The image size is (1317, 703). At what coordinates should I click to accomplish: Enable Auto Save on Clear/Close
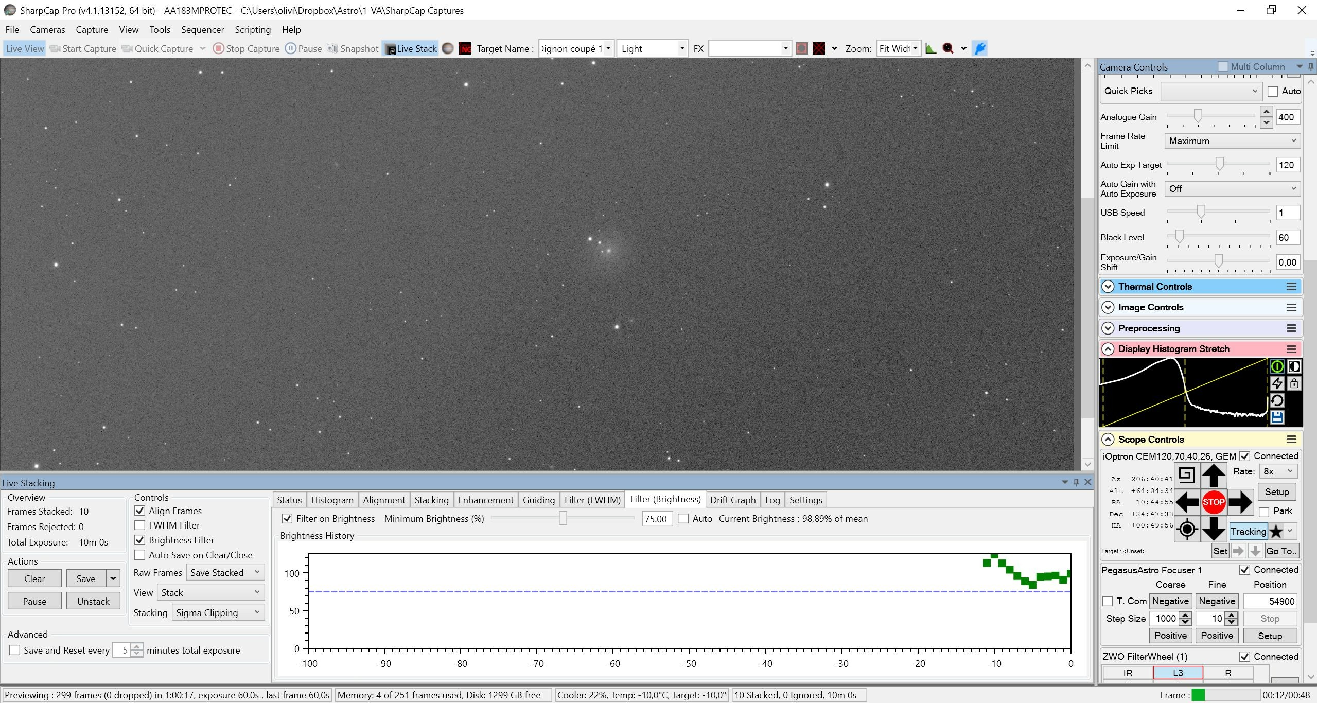click(x=139, y=555)
